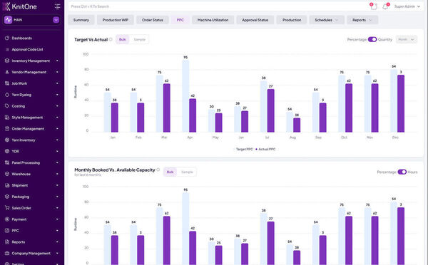The width and height of the screenshot is (428, 265).
Task: Click the MAIN module pulse icon
Action: [8, 20]
